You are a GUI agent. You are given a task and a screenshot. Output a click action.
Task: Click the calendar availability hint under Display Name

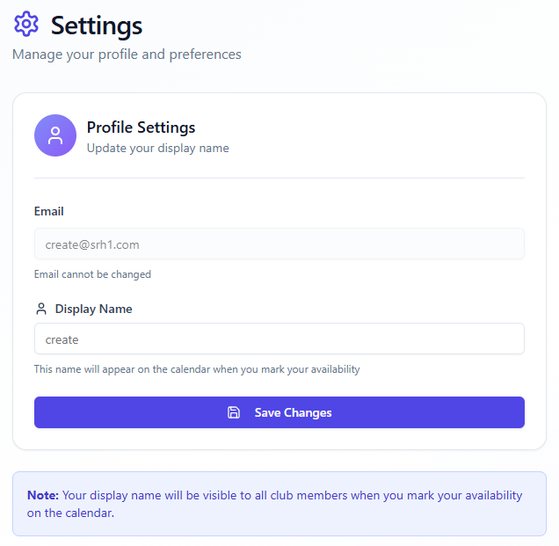click(x=197, y=369)
